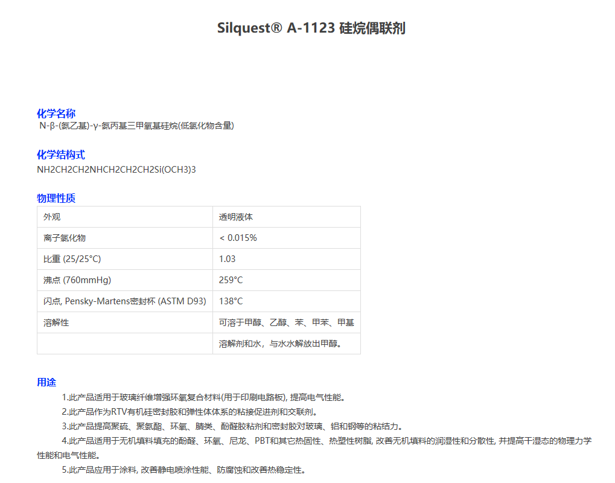Click the 化学名称 heading

pos(56,114)
